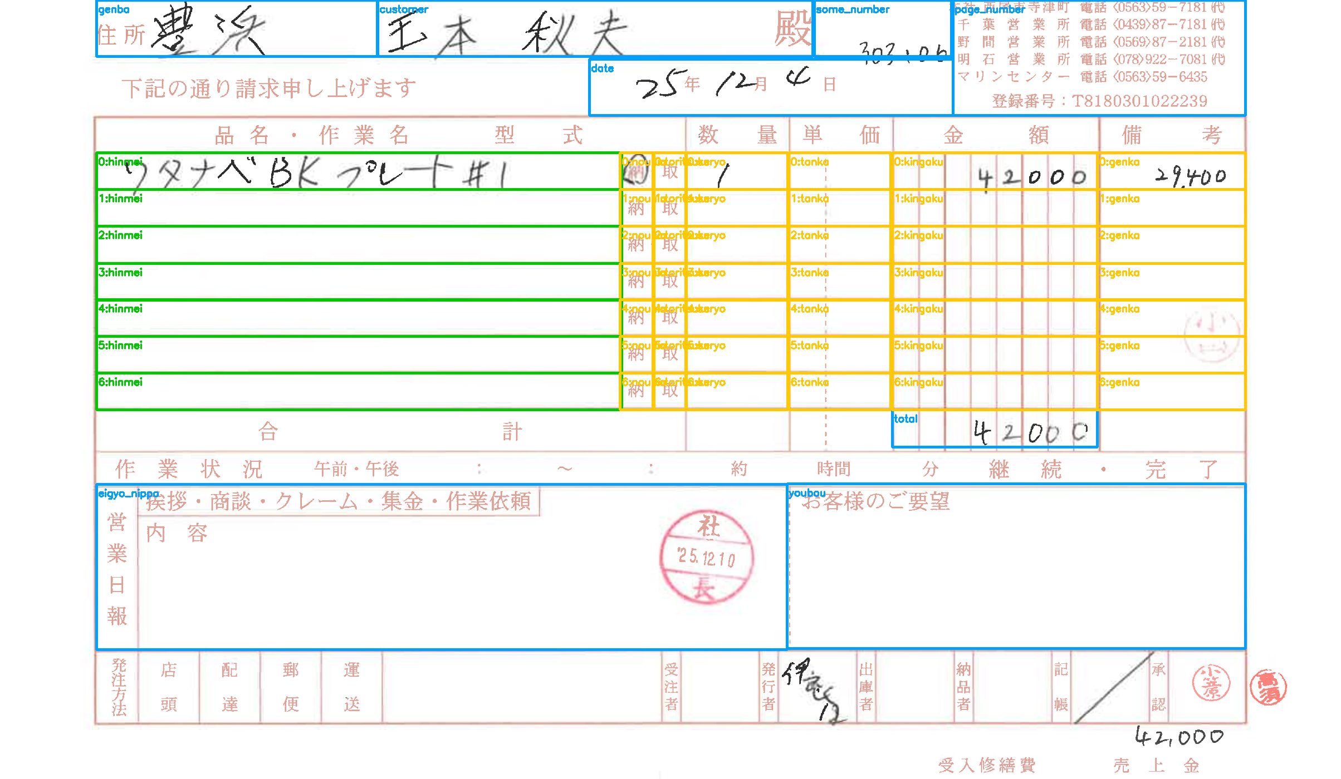
Task: Click the 出庫者 label
Action: tap(866, 687)
